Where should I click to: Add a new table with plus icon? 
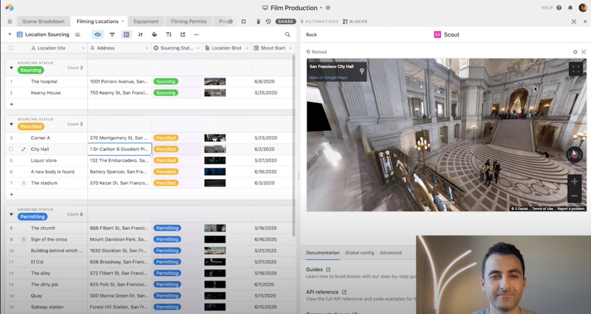coord(243,22)
